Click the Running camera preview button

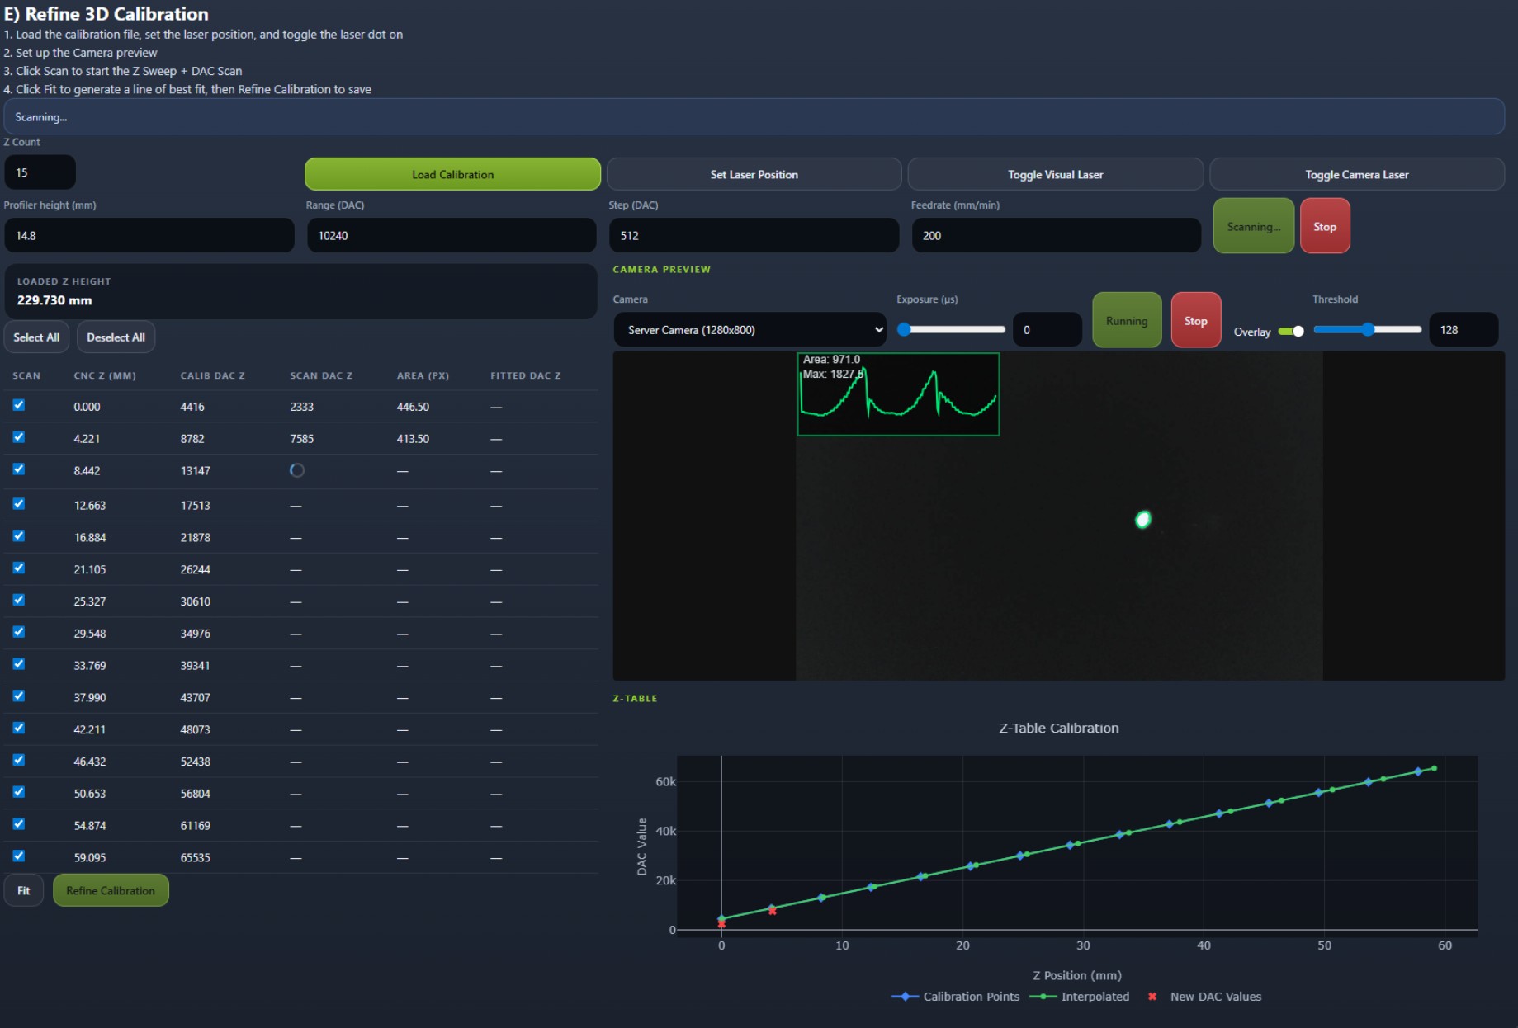coord(1127,320)
